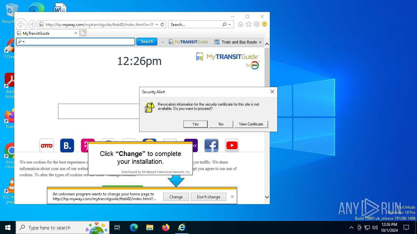Click the MyTransitGuide page logo
The width and height of the screenshot is (417, 234).
click(x=227, y=57)
